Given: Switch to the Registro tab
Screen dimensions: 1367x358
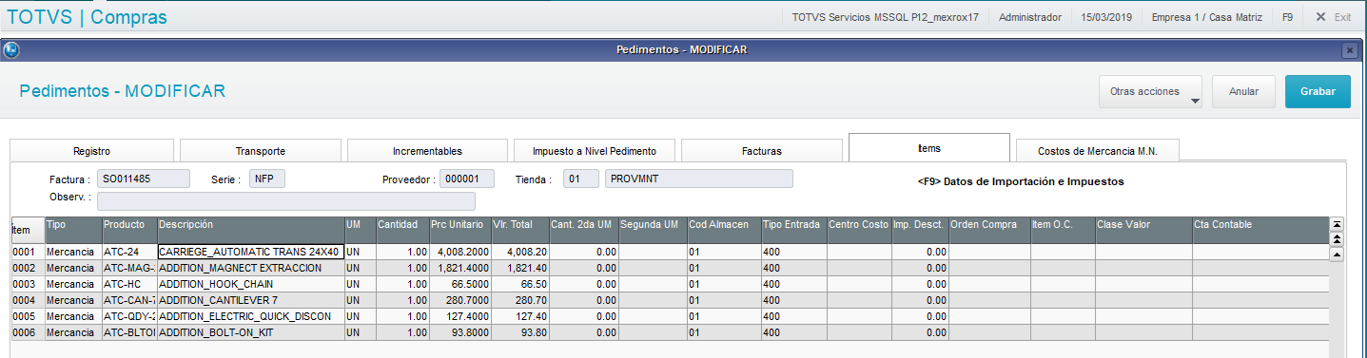Looking at the screenshot, I should click(x=91, y=151).
